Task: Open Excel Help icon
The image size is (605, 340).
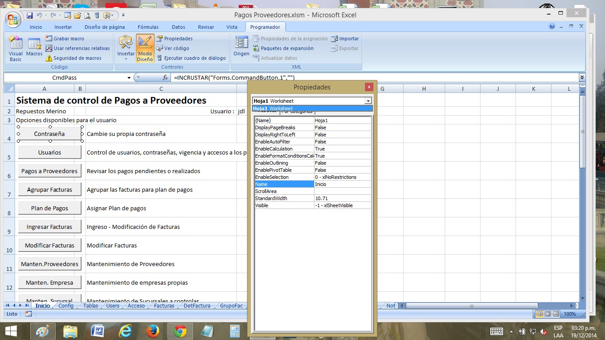Action: 552,26
